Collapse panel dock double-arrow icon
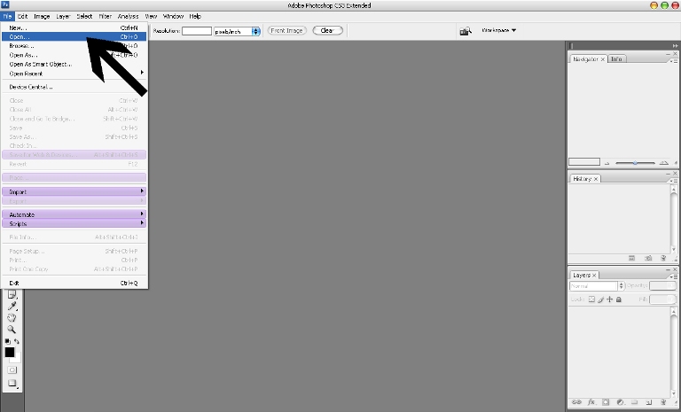This screenshot has width=681, height=412. pos(675,45)
